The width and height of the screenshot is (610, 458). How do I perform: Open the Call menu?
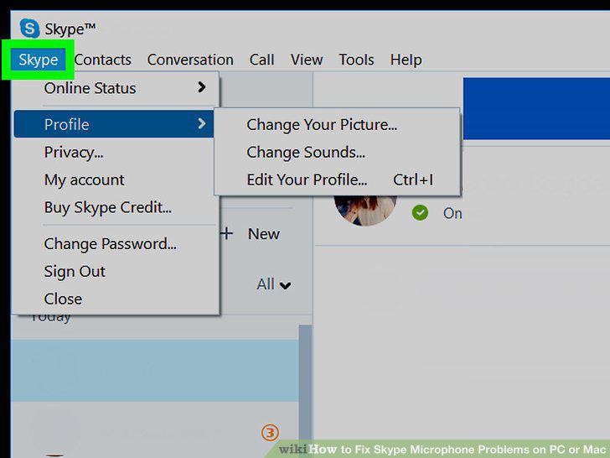click(x=261, y=60)
